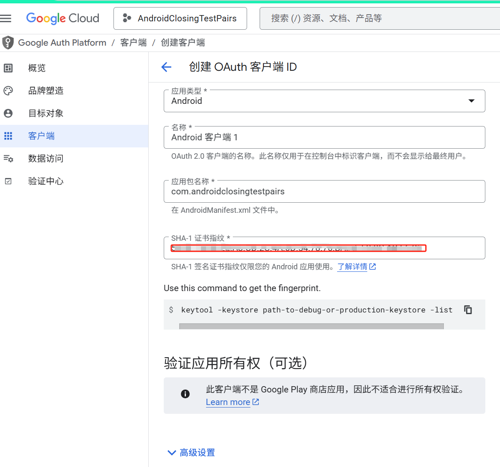Click the 创建客户端 breadcrumb text
This screenshot has height=467, width=500.
[183, 43]
